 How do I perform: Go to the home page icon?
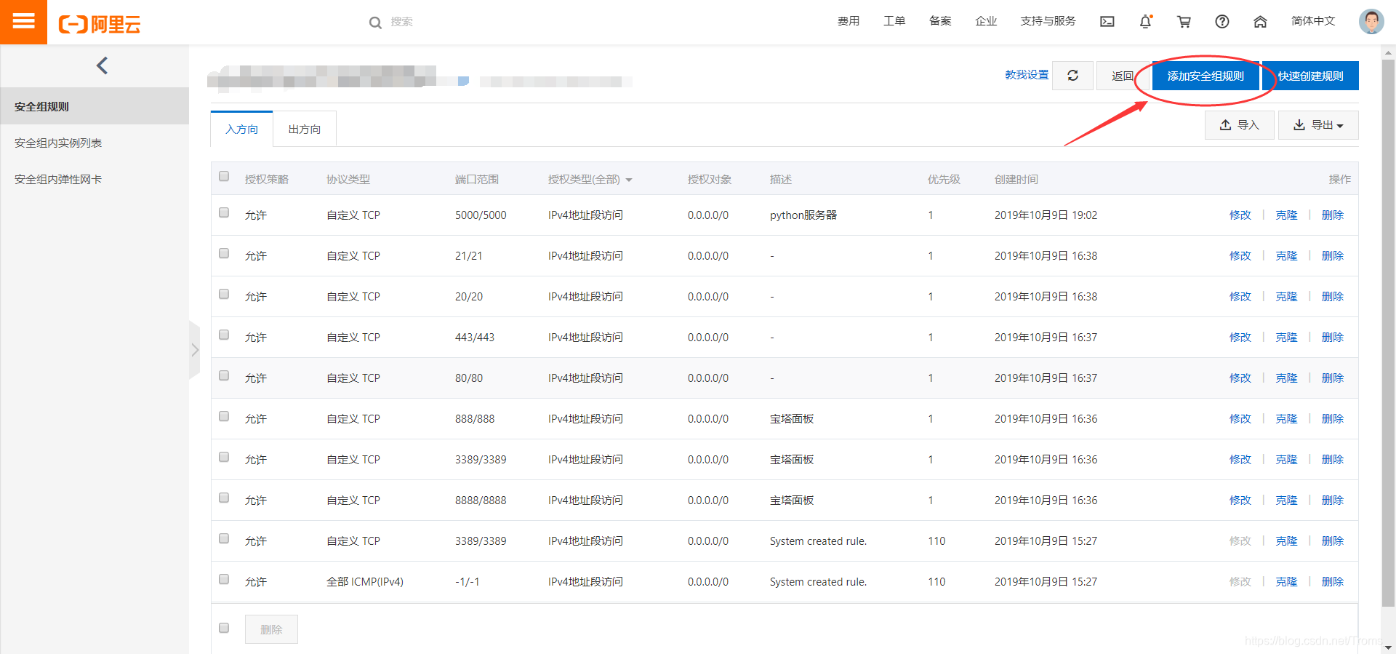[x=1261, y=22]
